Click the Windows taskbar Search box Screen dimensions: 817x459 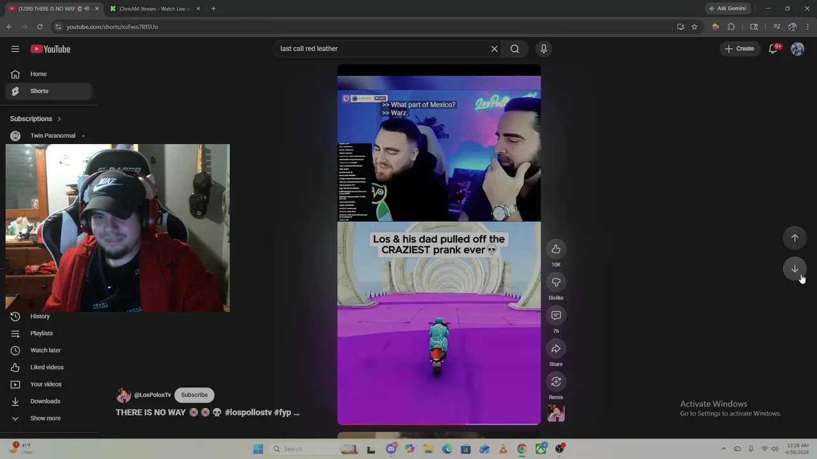(x=315, y=449)
